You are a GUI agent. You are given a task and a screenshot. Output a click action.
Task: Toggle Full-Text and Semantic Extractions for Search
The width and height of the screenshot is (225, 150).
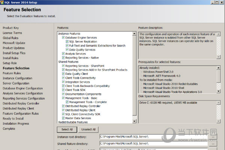tap(67, 45)
